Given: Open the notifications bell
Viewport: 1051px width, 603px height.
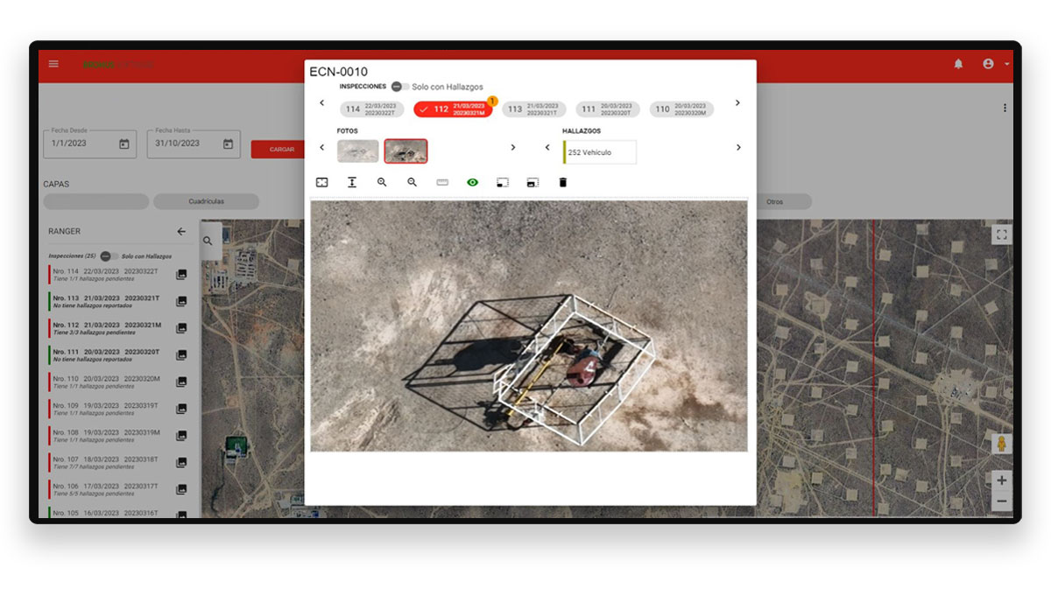Looking at the screenshot, I should [x=958, y=64].
